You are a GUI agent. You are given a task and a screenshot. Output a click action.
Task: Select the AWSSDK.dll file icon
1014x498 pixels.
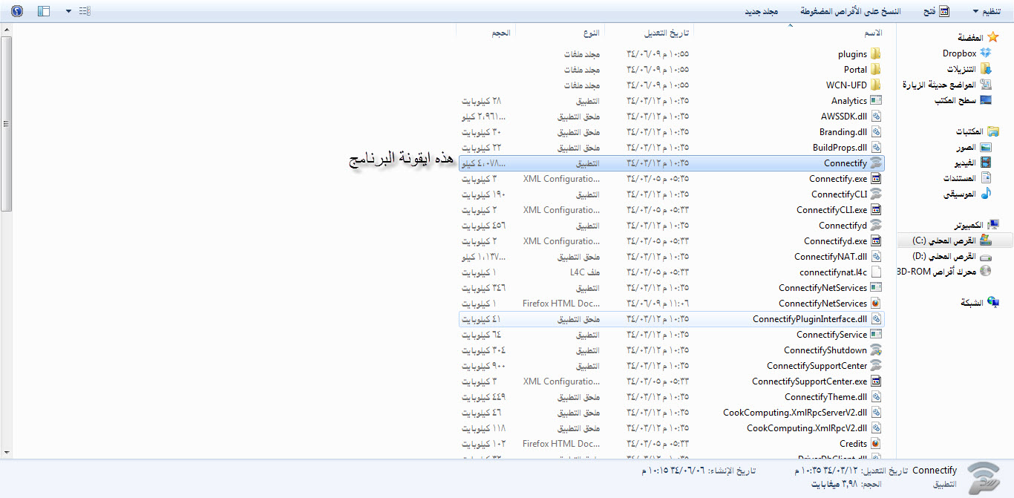(x=876, y=116)
